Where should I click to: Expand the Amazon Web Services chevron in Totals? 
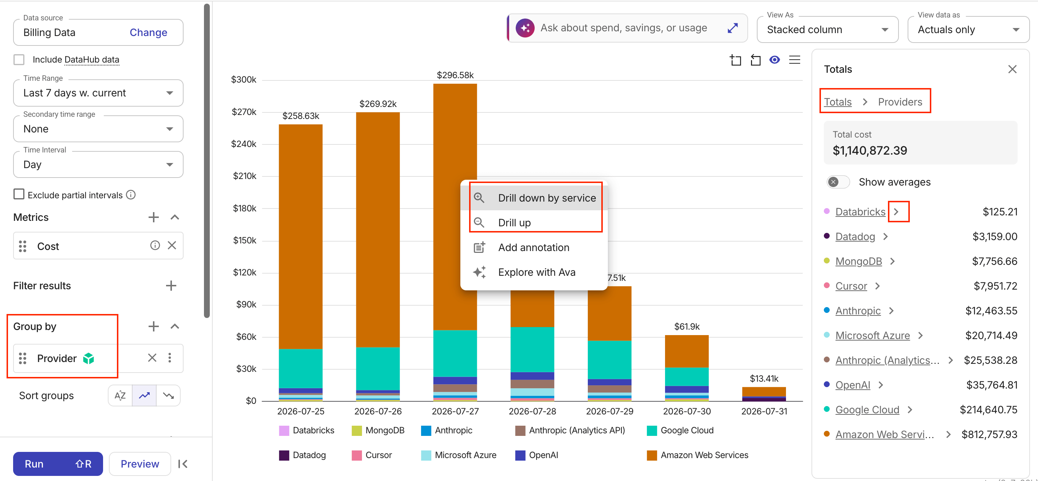[x=948, y=435]
